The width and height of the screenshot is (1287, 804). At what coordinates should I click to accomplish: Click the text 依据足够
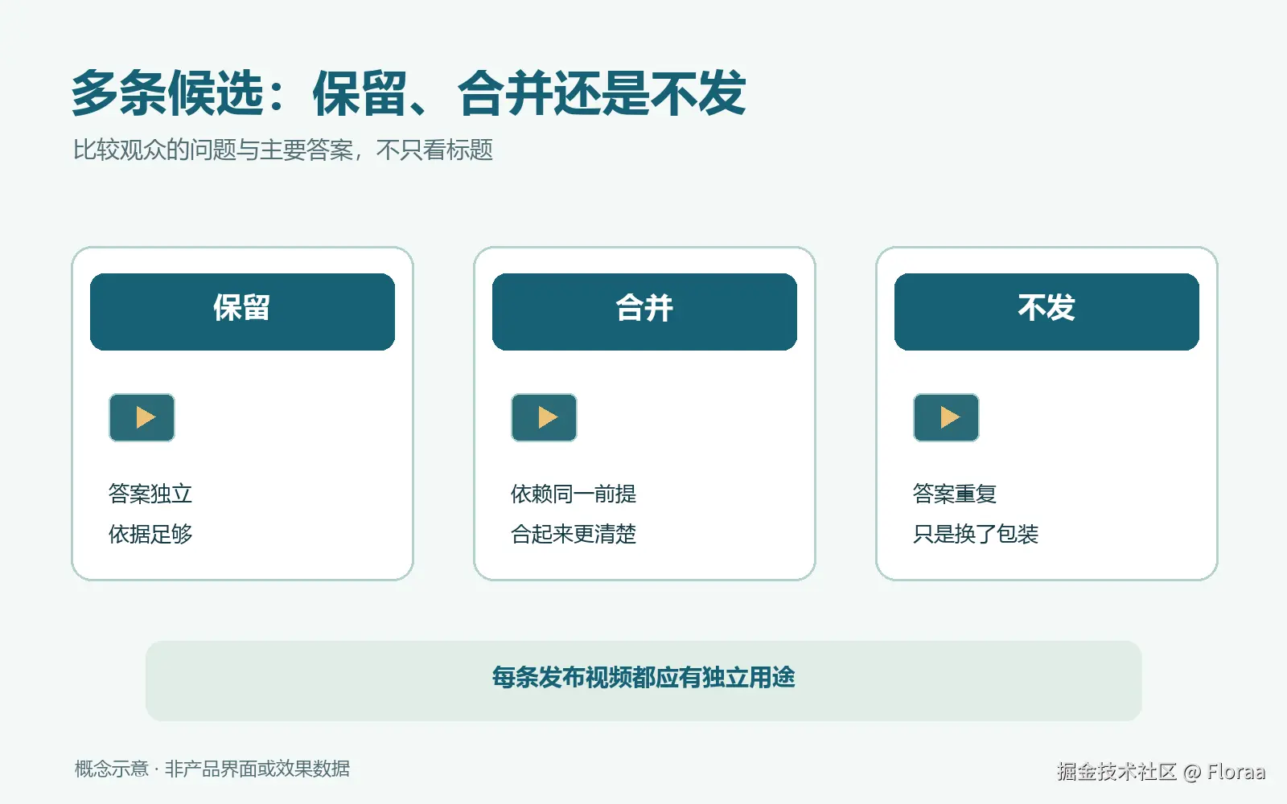point(150,534)
